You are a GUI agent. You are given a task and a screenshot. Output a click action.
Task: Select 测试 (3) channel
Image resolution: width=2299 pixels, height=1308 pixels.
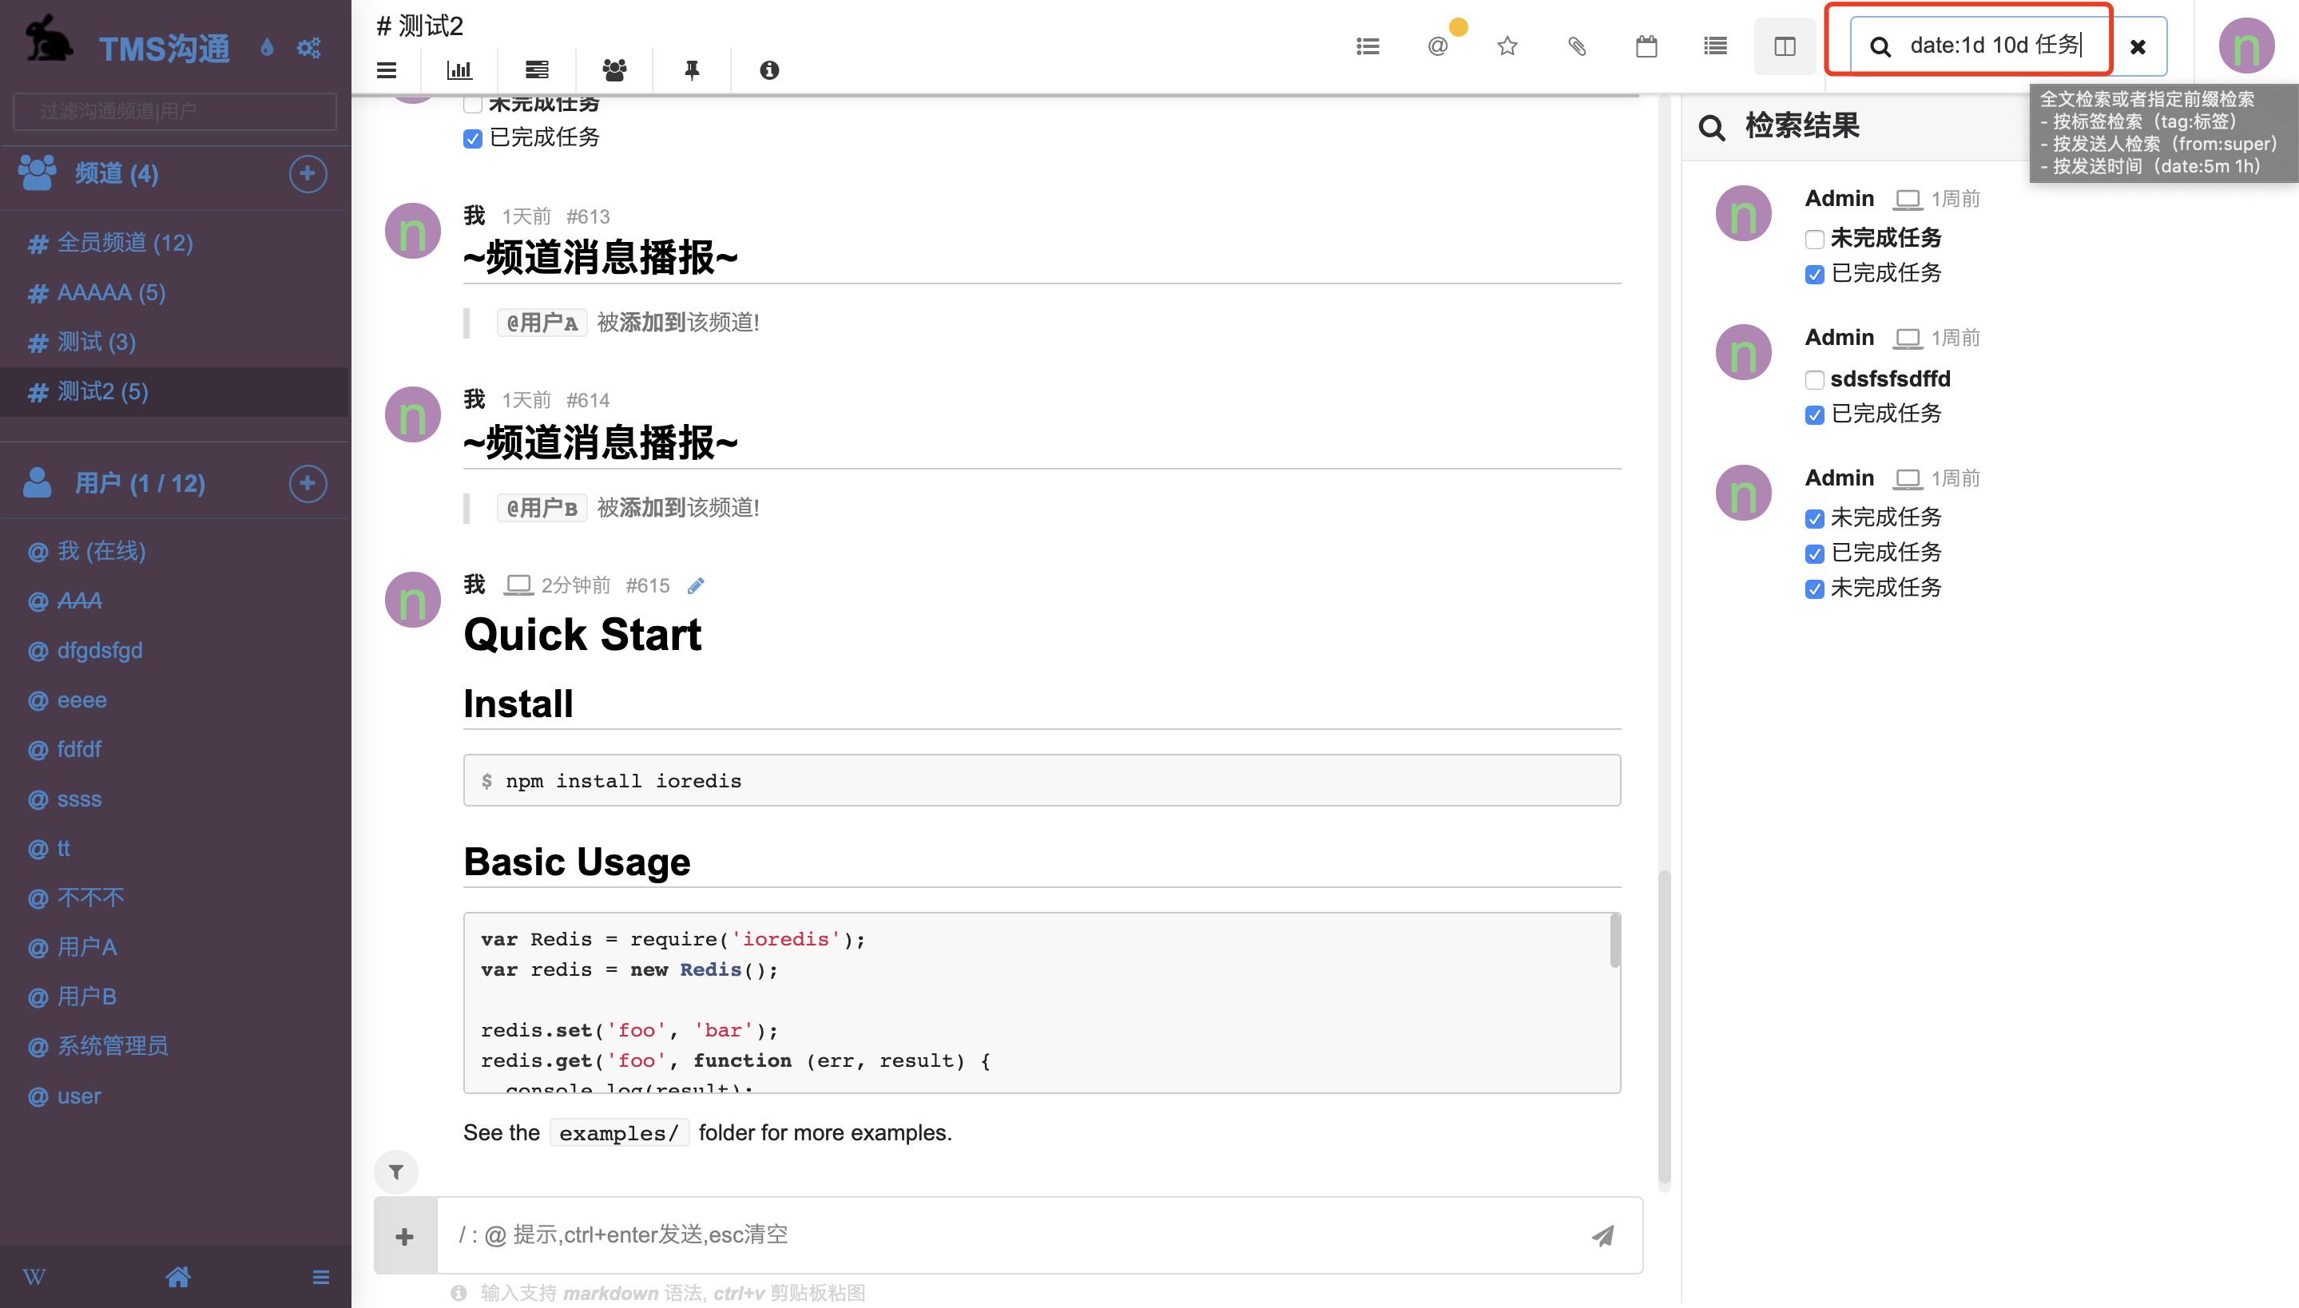pyautogui.click(x=174, y=343)
